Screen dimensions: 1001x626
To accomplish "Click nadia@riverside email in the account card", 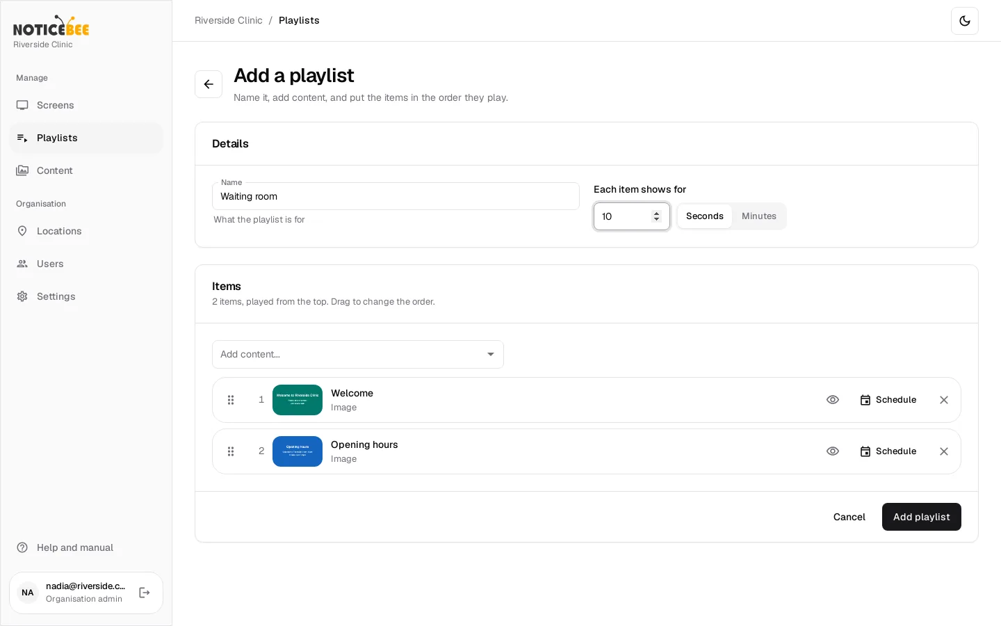I will coord(86,586).
